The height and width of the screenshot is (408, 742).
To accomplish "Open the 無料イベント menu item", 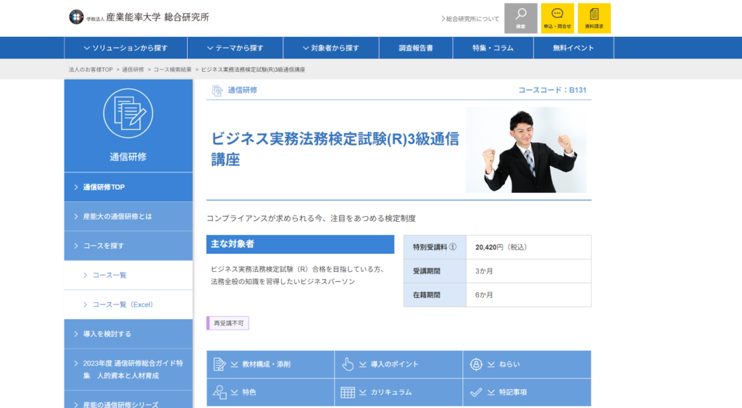I will click(574, 48).
